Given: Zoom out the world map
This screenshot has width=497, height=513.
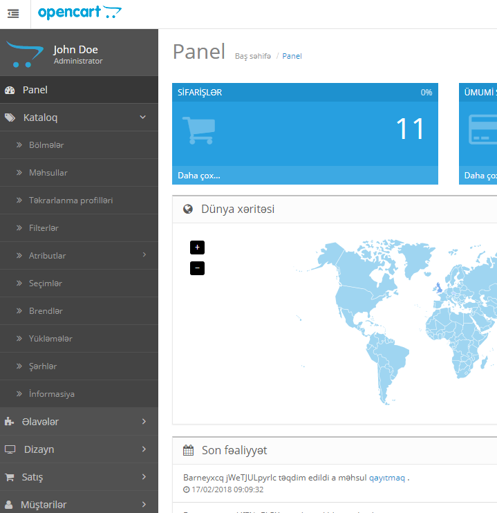Looking at the screenshot, I should point(197,268).
